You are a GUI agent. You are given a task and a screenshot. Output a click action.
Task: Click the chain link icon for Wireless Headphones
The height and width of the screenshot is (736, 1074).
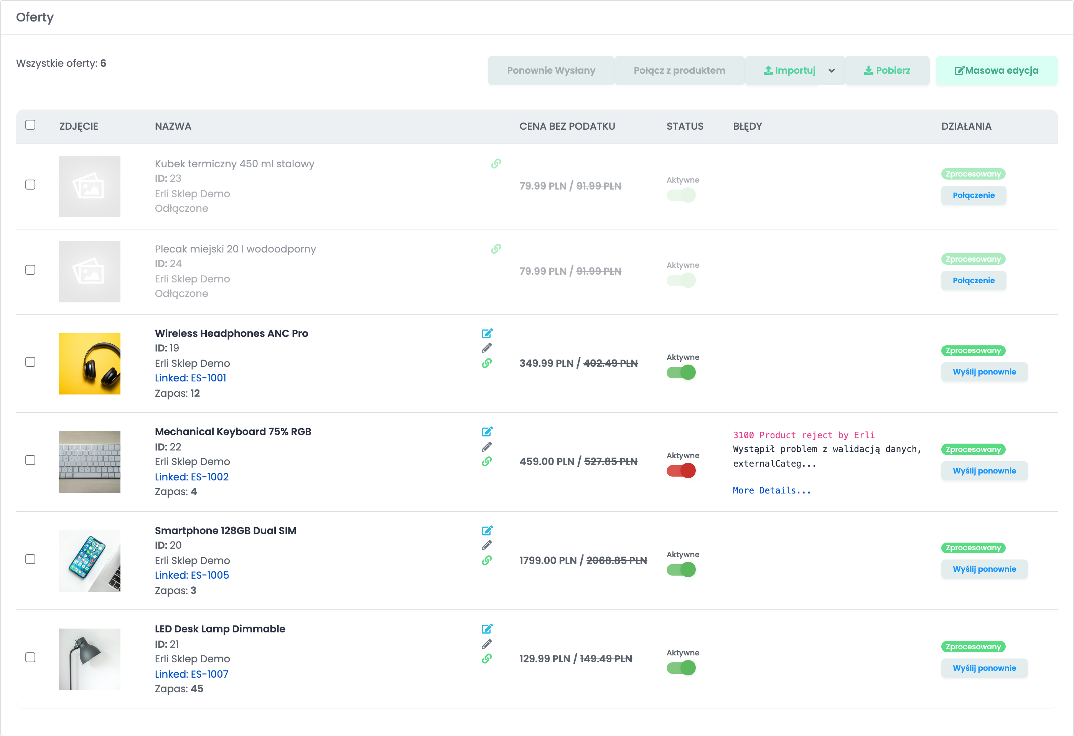(487, 363)
